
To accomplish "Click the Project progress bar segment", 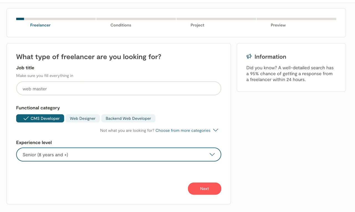I will pyautogui.click(x=216, y=19).
